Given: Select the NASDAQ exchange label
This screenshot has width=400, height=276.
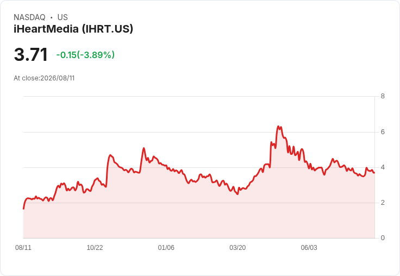Looking at the screenshot, I should pyautogui.click(x=29, y=17).
